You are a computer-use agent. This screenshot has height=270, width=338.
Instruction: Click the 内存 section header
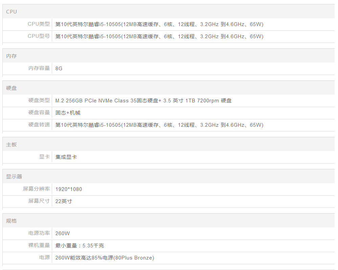coord(12,56)
